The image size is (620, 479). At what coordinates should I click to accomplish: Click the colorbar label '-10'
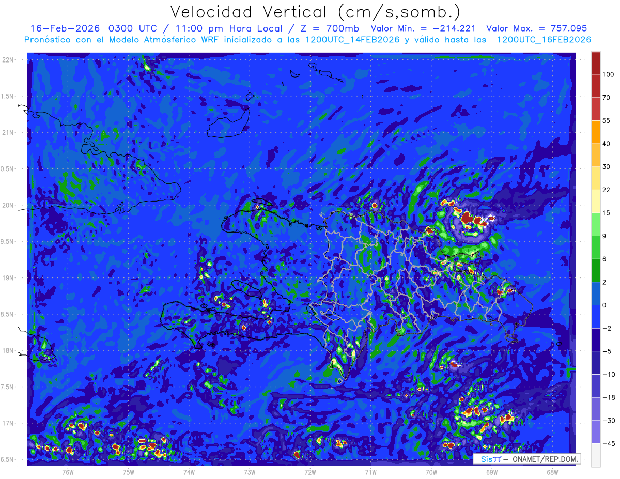(608, 374)
